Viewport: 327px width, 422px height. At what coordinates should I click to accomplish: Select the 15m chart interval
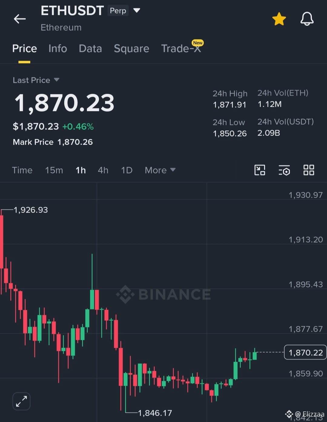coord(54,170)
